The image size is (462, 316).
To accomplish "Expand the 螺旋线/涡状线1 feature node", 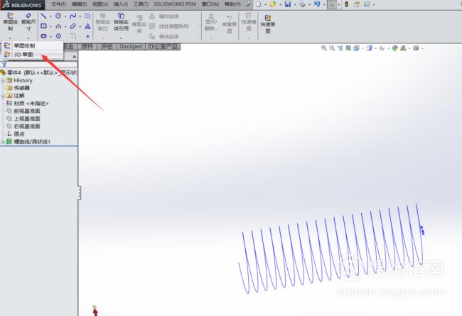I will point(3,141).
